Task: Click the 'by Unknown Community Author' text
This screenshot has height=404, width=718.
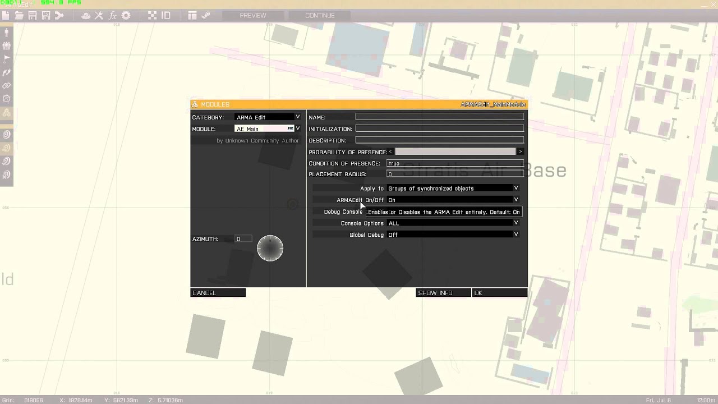Action: (257, 141)
